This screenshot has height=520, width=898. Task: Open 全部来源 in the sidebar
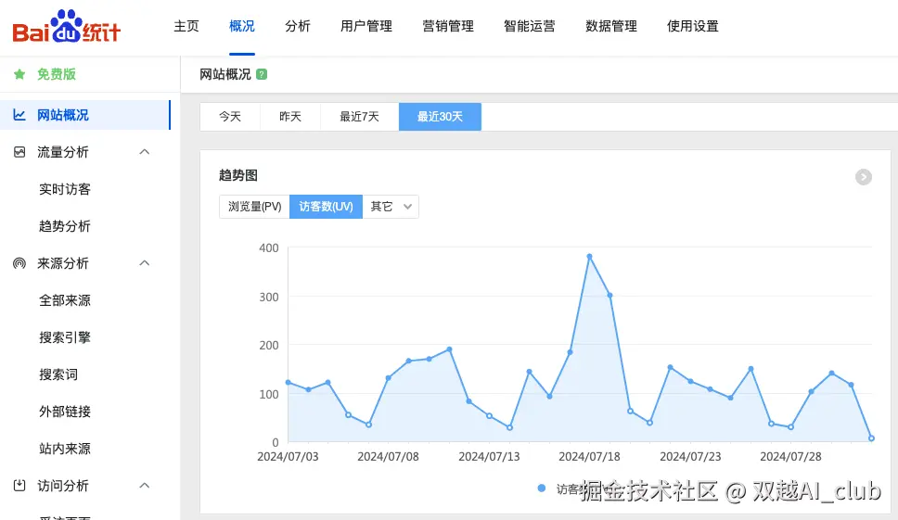coord(65,300)
